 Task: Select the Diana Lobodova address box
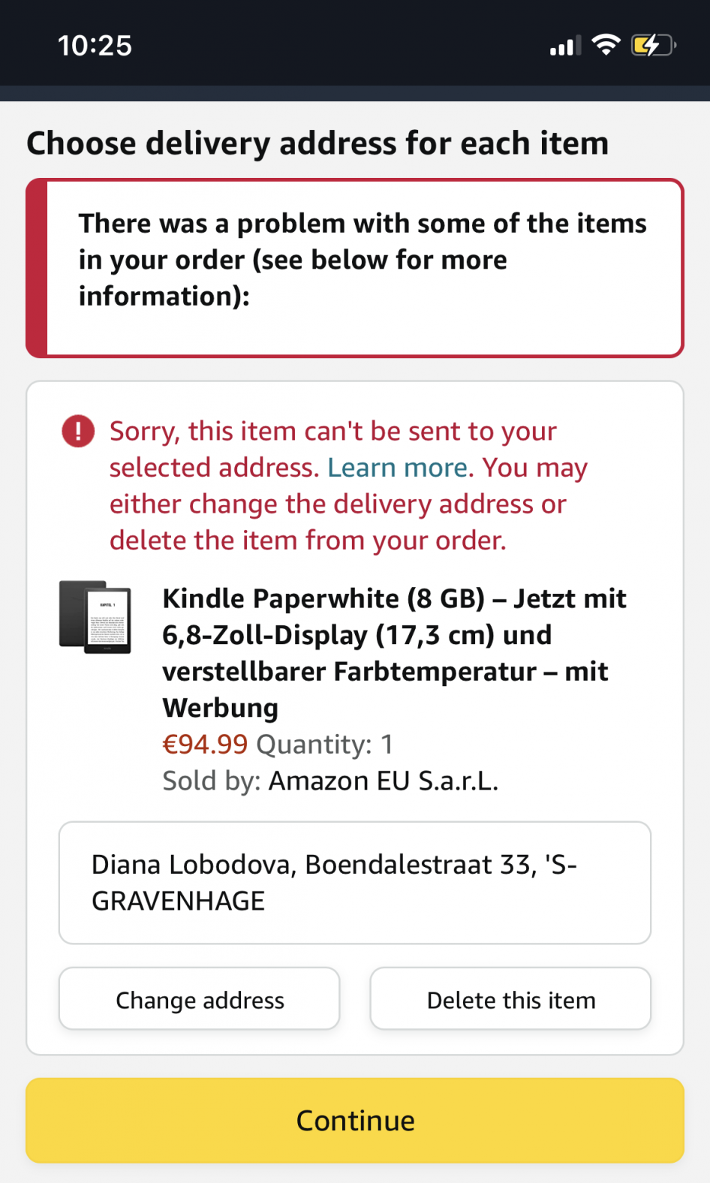point(355,882)
